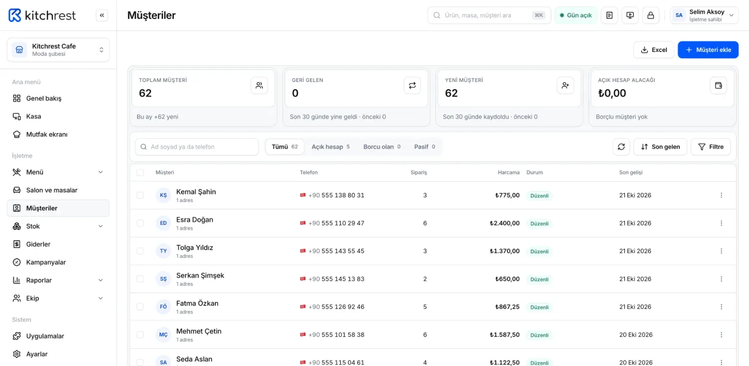The image size is (749, 366).
Task: Click the Müşteri ekle button
Action: (x=708, y=50)
